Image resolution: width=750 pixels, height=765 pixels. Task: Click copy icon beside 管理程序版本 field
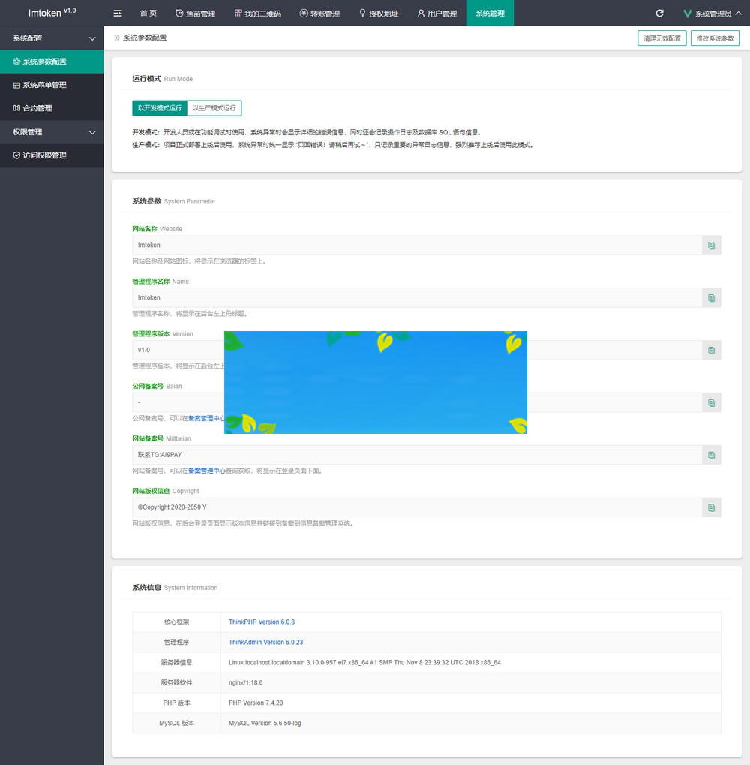[711, 351]
